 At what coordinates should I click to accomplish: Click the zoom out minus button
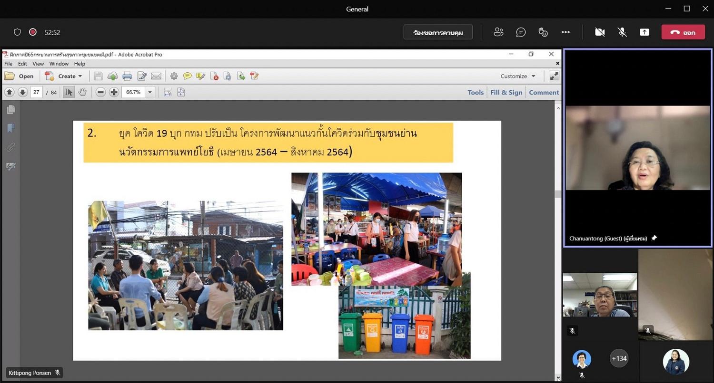click(100, 92)
